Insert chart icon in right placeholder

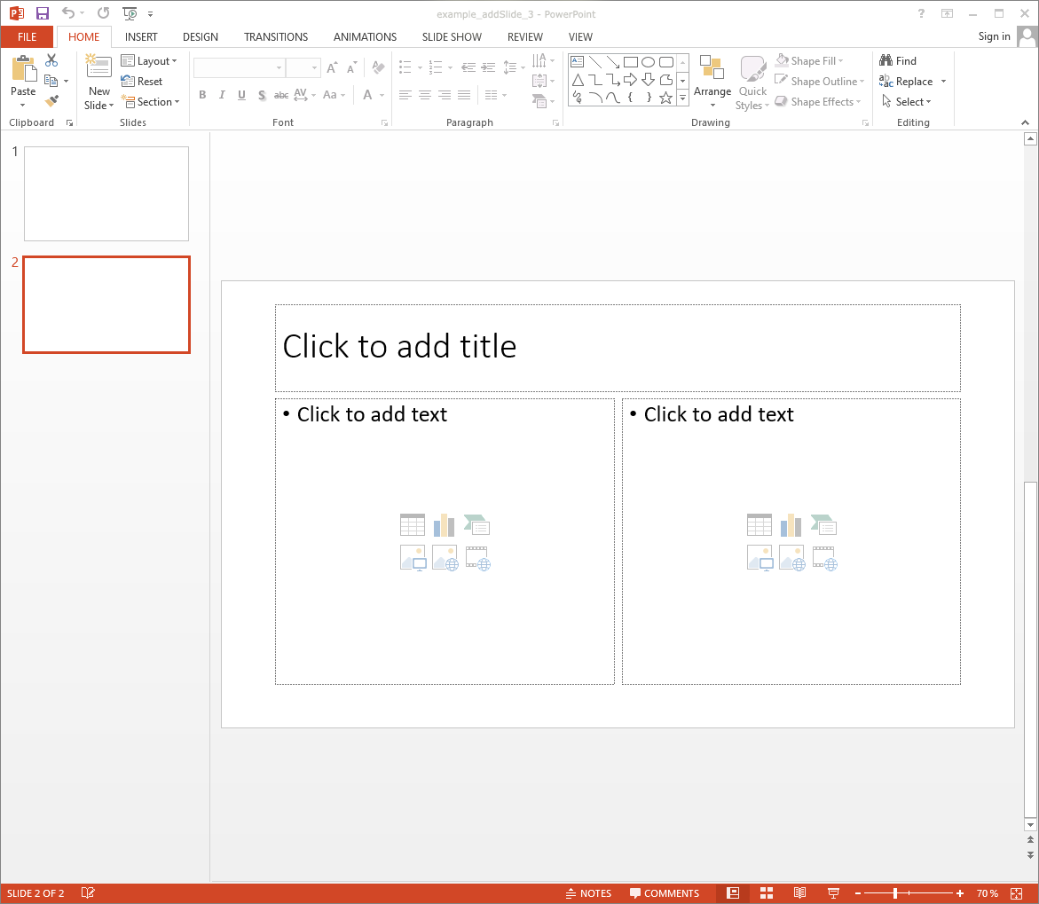[x=791, y=525]
